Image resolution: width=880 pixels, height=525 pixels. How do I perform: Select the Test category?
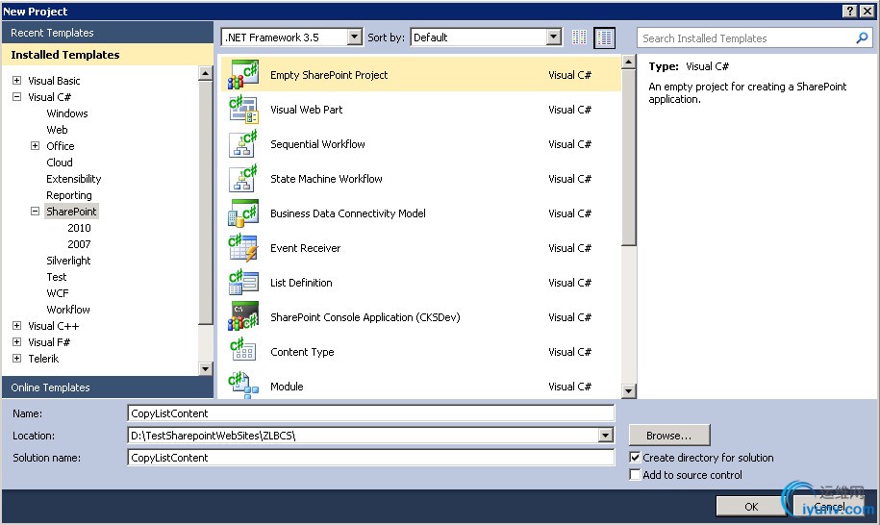56,277
